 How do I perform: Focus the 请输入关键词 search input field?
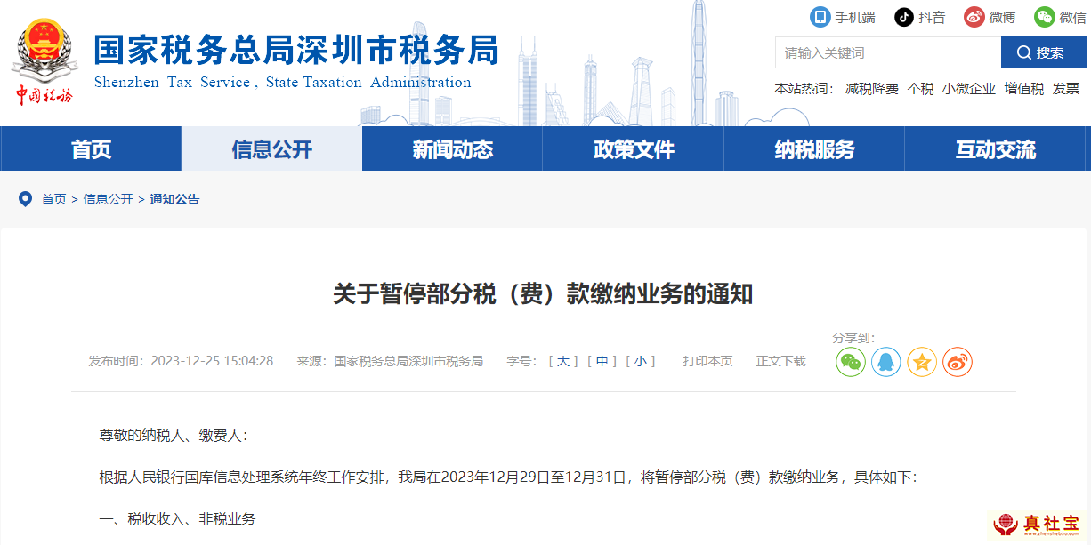click(x=887, y=53)
